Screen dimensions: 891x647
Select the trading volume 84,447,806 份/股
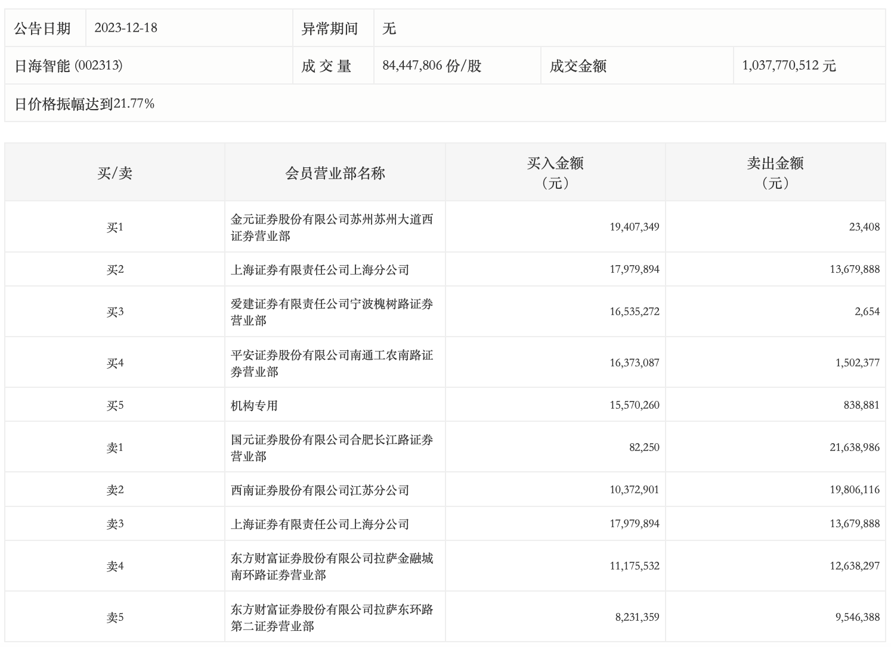pos(431,66)
